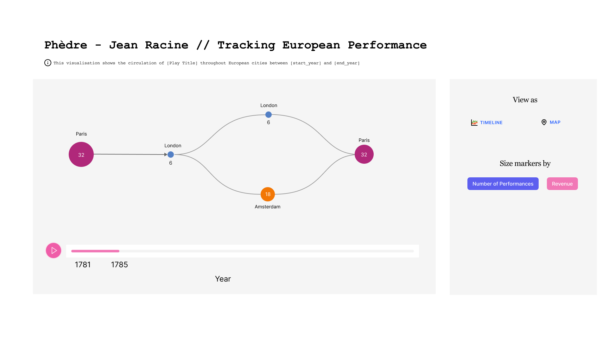This screenshot has width=608, height=342.
Task: Click the timeline chart icon
Action: coord(474,123)
